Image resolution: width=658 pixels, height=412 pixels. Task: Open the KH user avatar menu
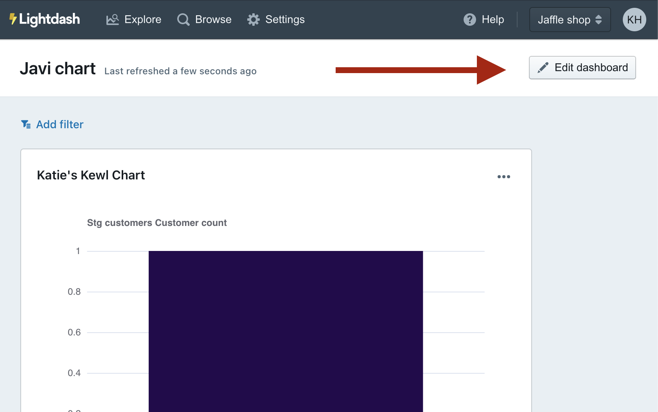click(x=634, y=20)
